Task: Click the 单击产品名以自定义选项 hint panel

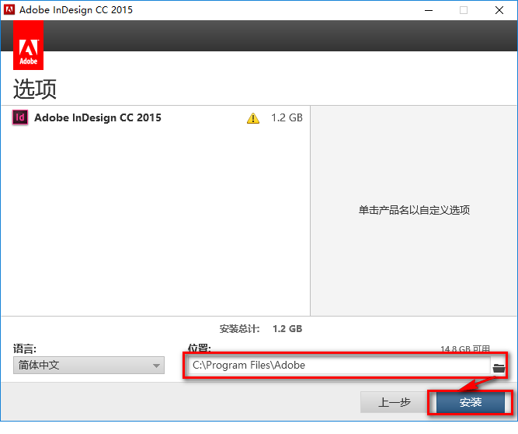Action: pos(414,210)
